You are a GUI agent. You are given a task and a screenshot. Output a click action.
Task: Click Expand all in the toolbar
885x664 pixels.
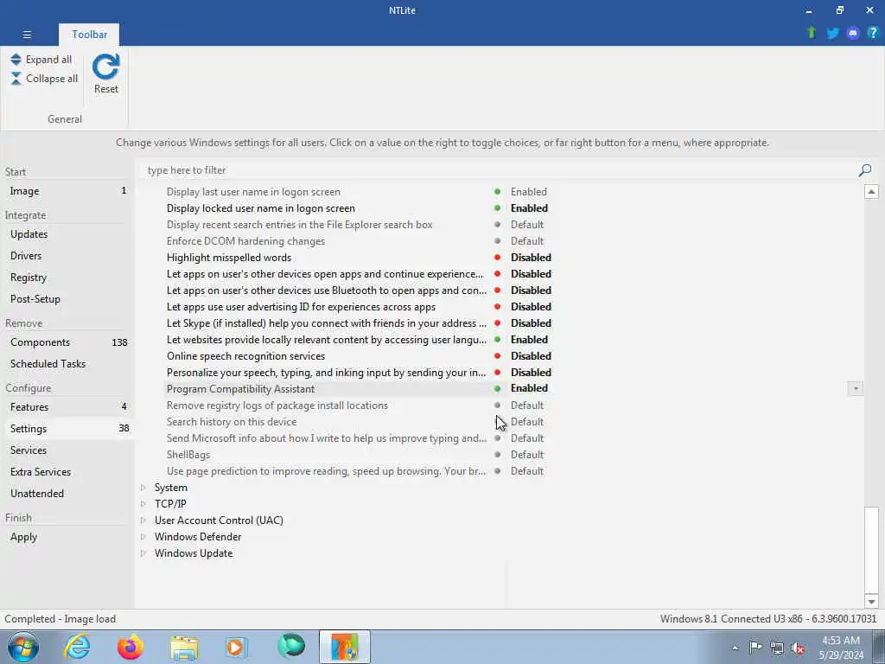pyautogui.click(x=41, y=60)
